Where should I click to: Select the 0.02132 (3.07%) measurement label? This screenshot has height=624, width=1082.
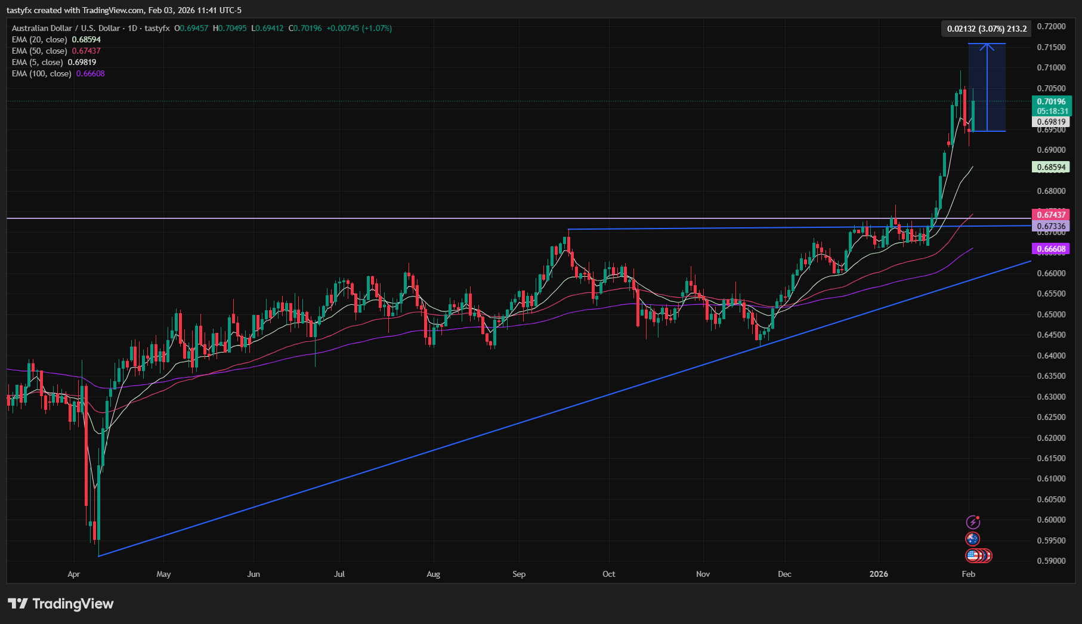click(x=987, y=28)
